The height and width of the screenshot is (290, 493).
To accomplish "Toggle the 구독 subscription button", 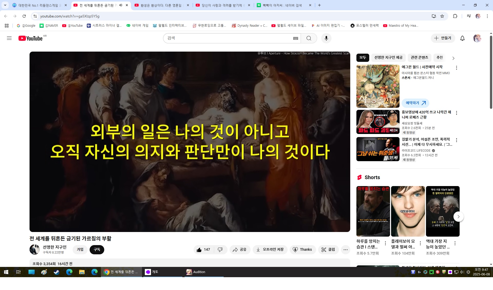I will click(x=97, y=249).
